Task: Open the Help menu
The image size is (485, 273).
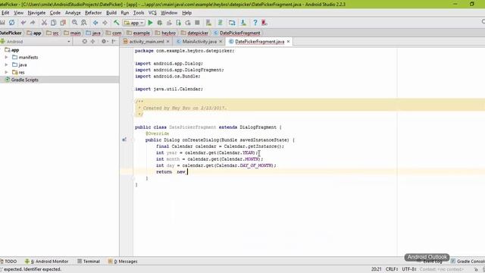Action: (x=187, y=13)
